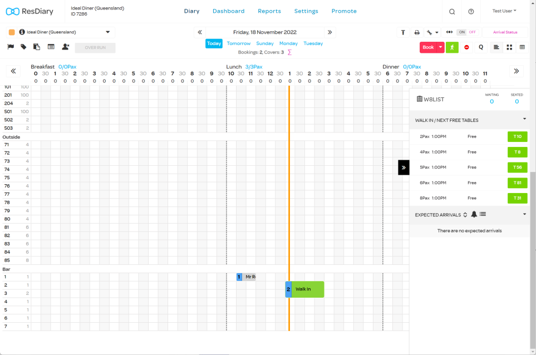Click the Walk In booking on table 2
The width and height of the screenshot is (536, 355).
pyautogui.click(x=306, y=289)
